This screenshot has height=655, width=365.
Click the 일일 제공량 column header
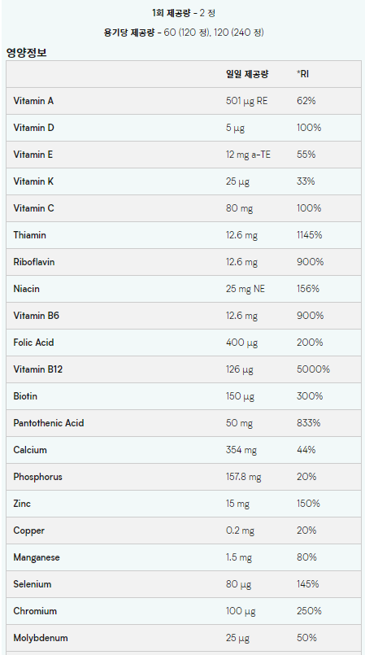click(247, 74)
